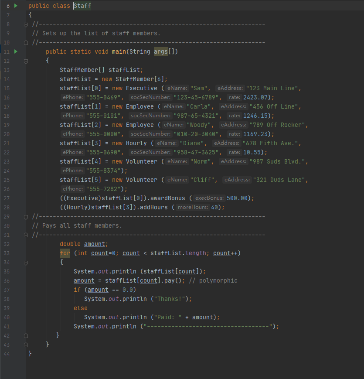
Task: Collapse the comment block starting at line 8
Action: coord(26,24)
